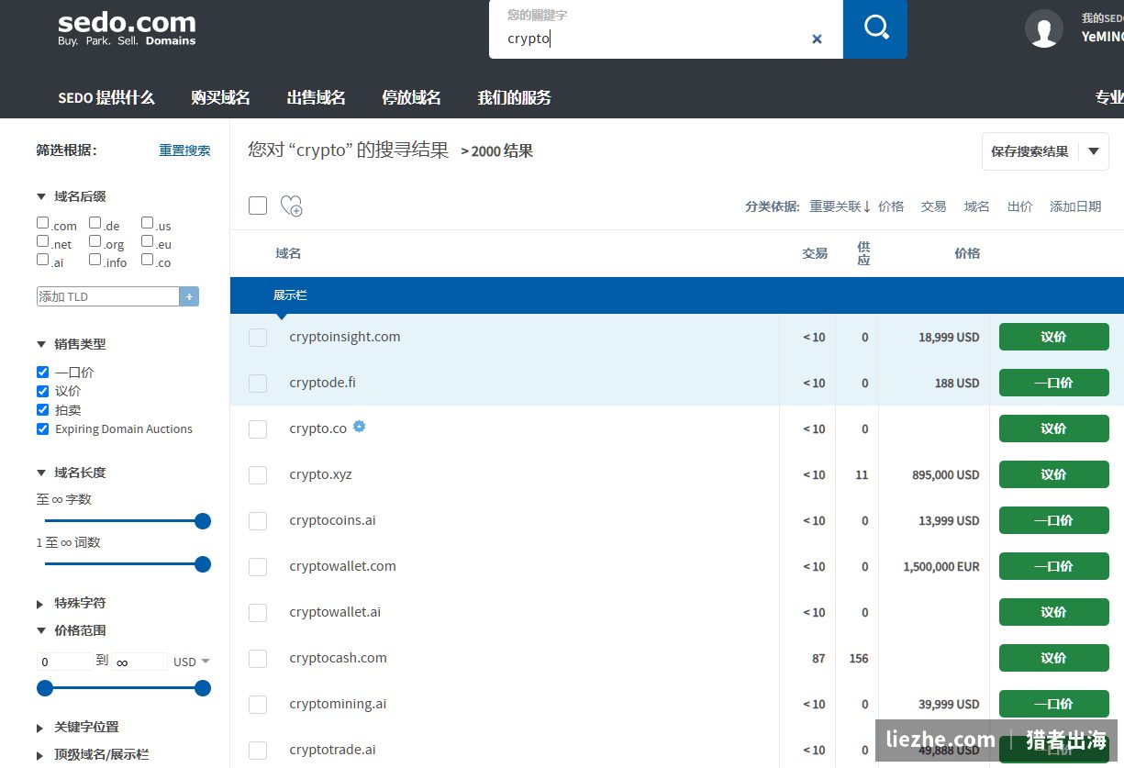The image size is (1124, 768).
Task: Clear the crypto search keyword with the X
Action: [x=817, y=39]
